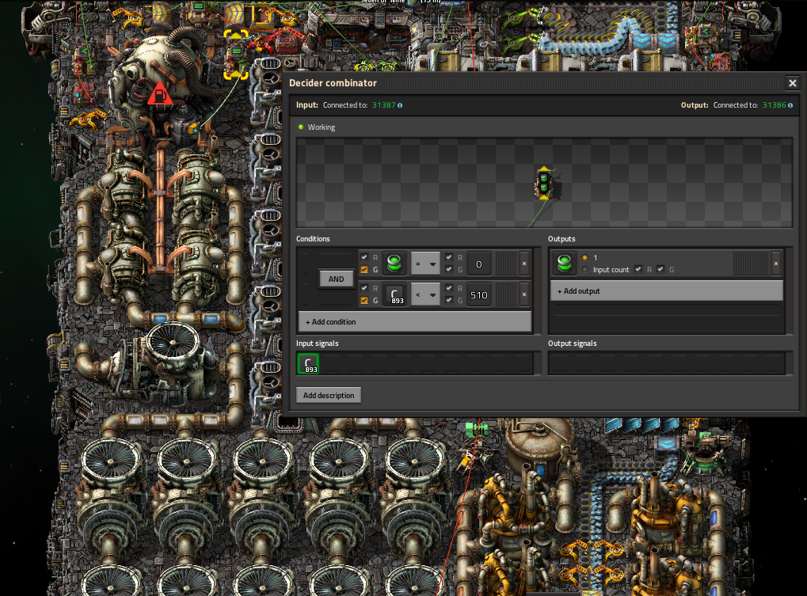Click the drag handle of the second condition

click(506, 294)
